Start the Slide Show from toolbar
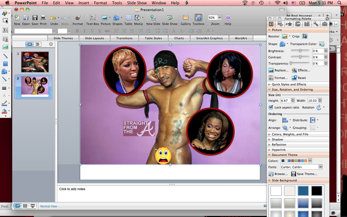The width and height of the screenshot is (347, 217). [x=170, y=18]
